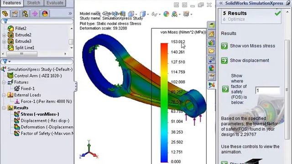Click the View Settings monitor icon

click(x=186, y=14)
